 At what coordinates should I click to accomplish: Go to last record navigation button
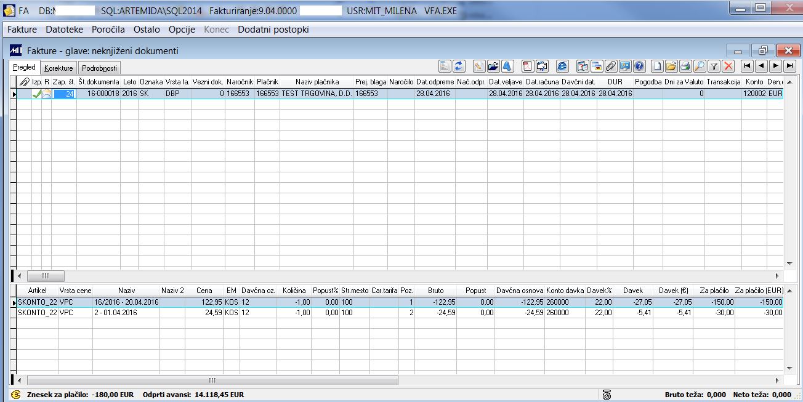click(790, 65)
